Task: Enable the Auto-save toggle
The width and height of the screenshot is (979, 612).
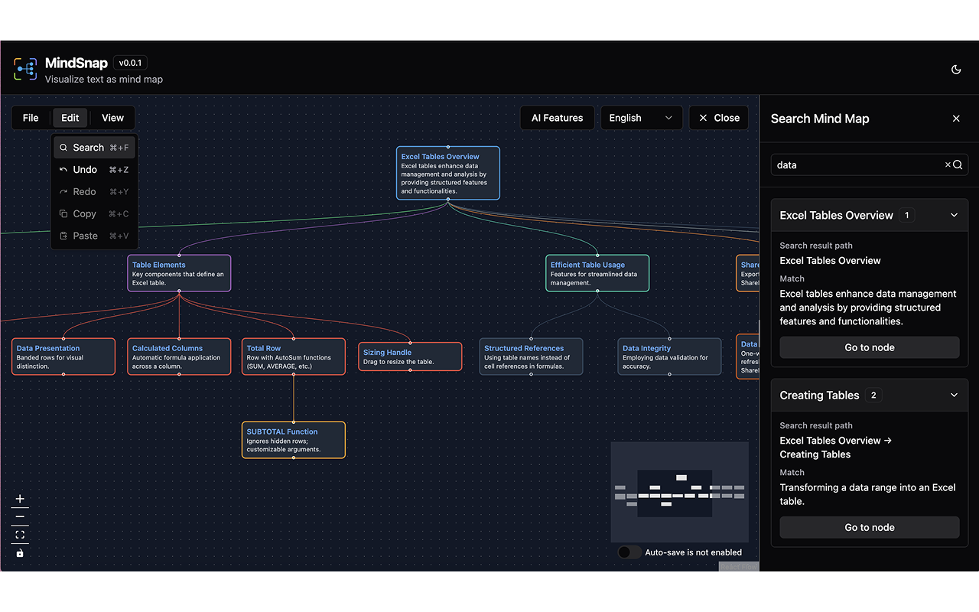Action: 629,552
